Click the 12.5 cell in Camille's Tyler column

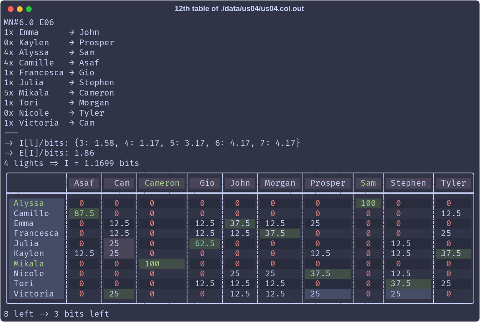click(x=453, y=213)
